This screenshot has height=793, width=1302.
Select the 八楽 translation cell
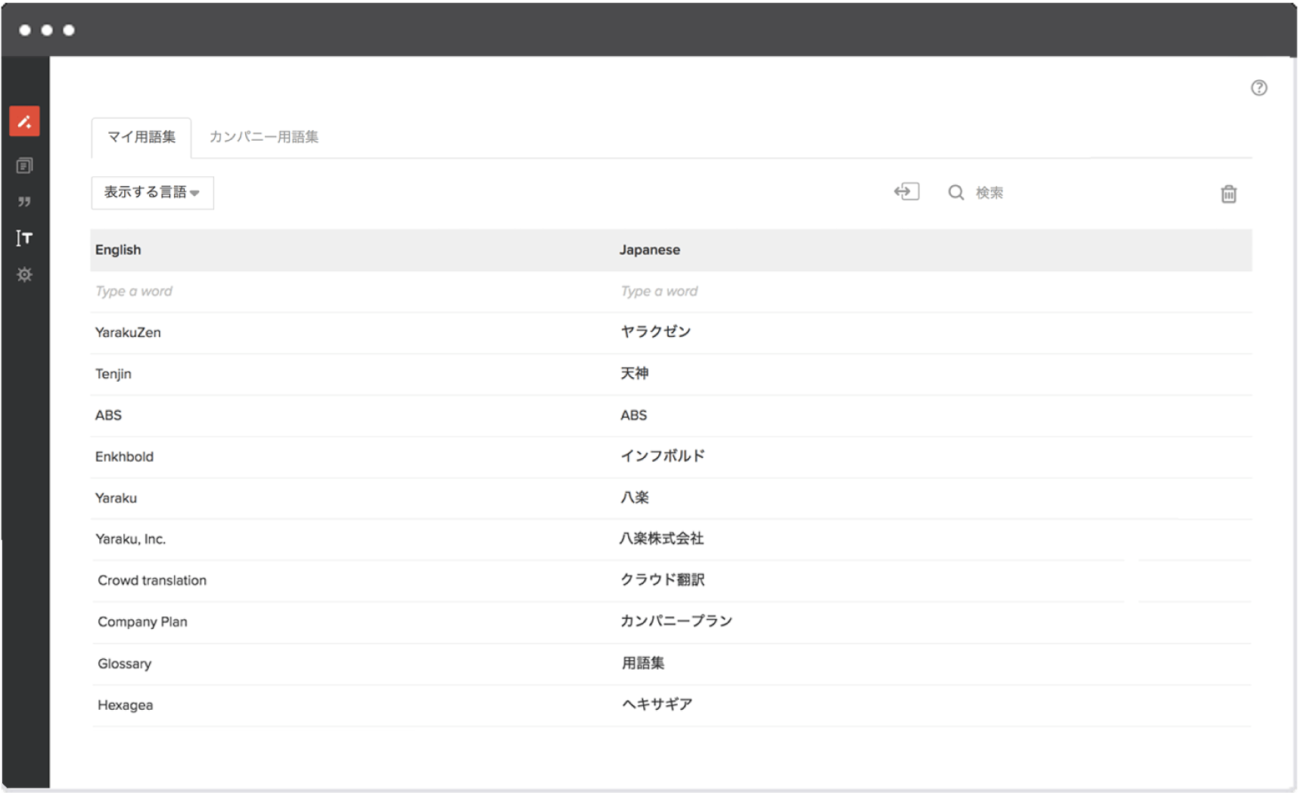pos(635,497)
